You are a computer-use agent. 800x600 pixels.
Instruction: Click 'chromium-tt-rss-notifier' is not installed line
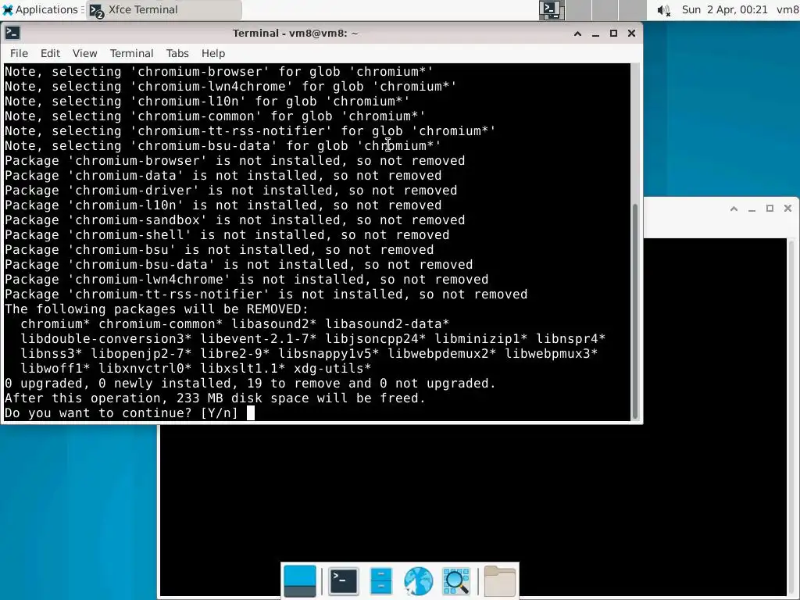click(x=266, y=295)
